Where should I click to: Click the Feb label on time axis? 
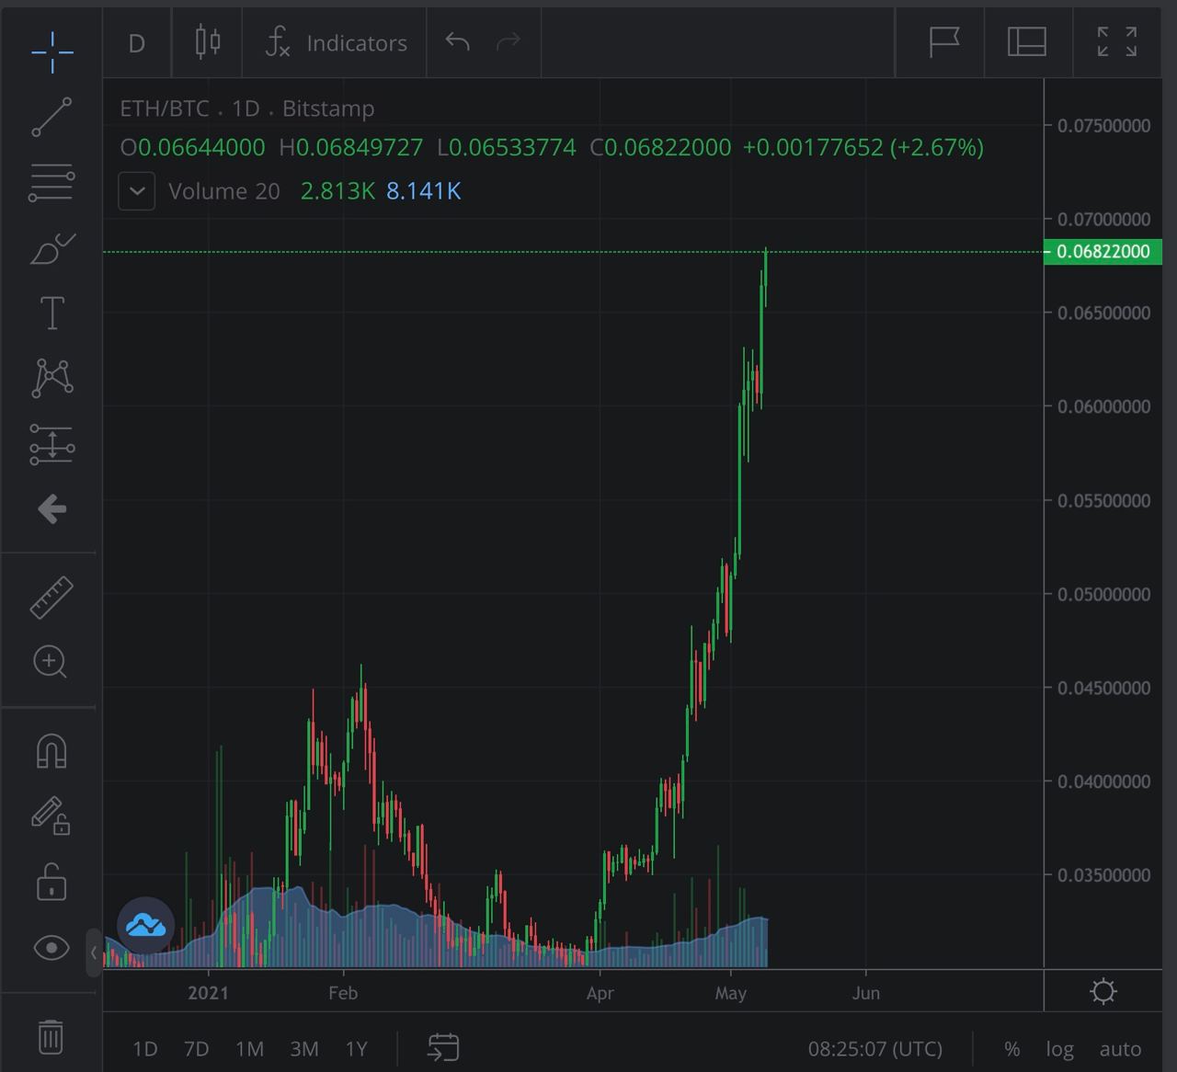[x=343, y=993]
